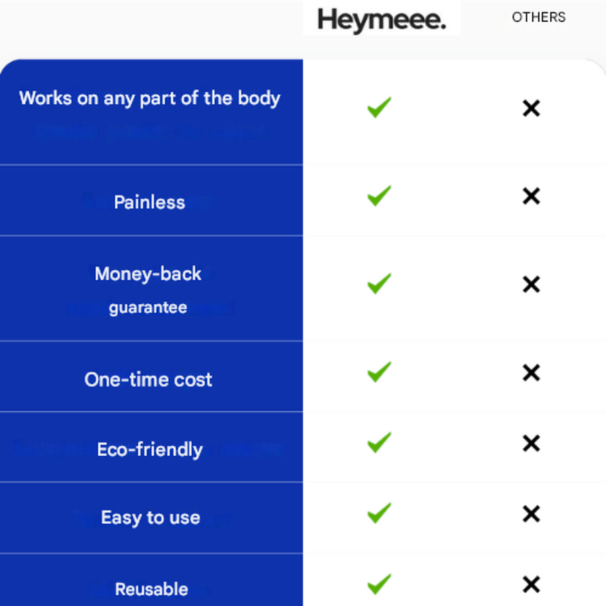
Task: Click the green checkmark for Painless
Action: [x=379, y=196]
